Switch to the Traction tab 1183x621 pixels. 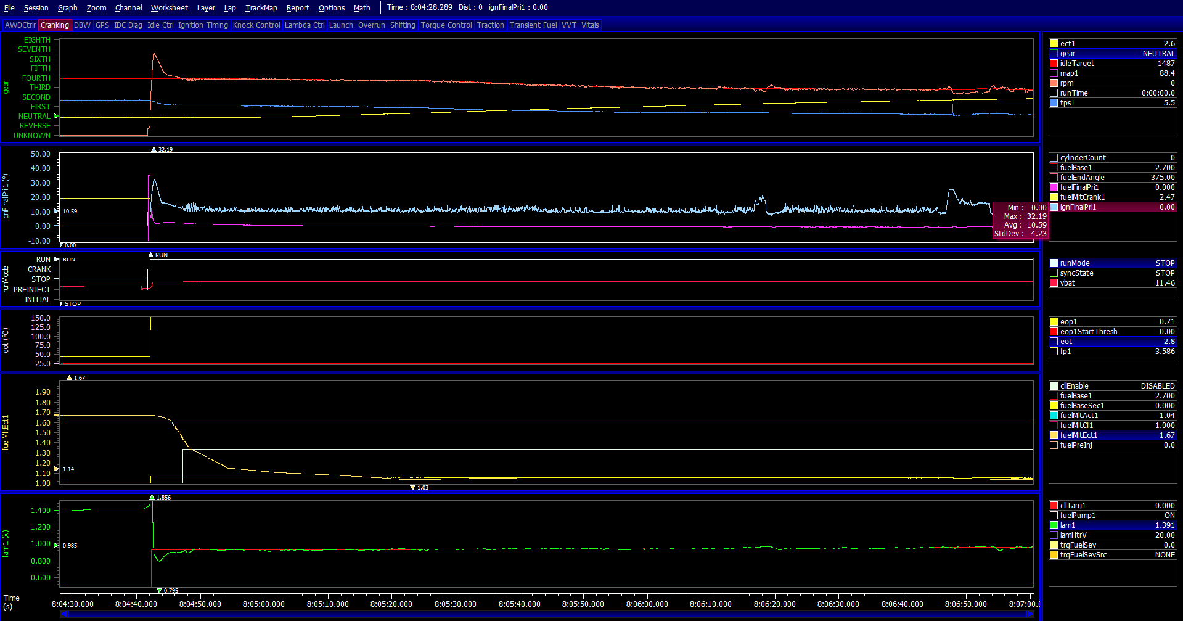click(490, 25)
